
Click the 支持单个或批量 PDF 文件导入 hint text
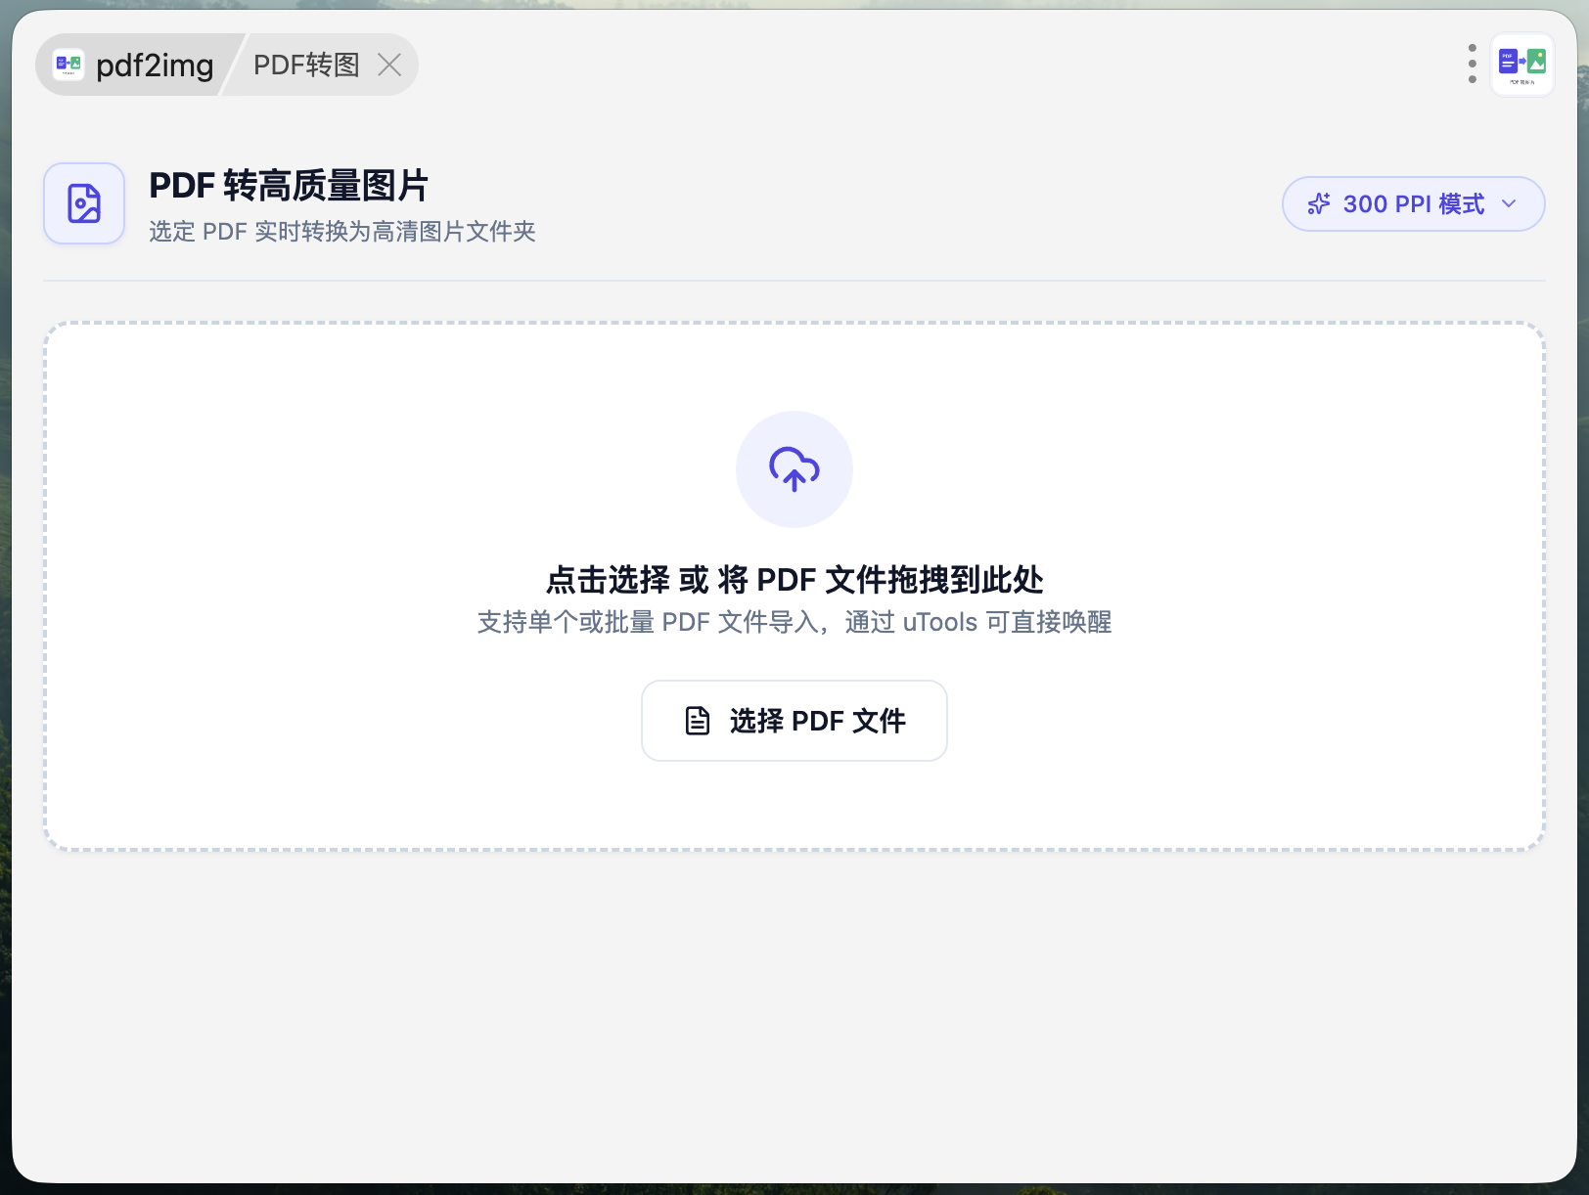pyautogui.click(x=794, y=622)
